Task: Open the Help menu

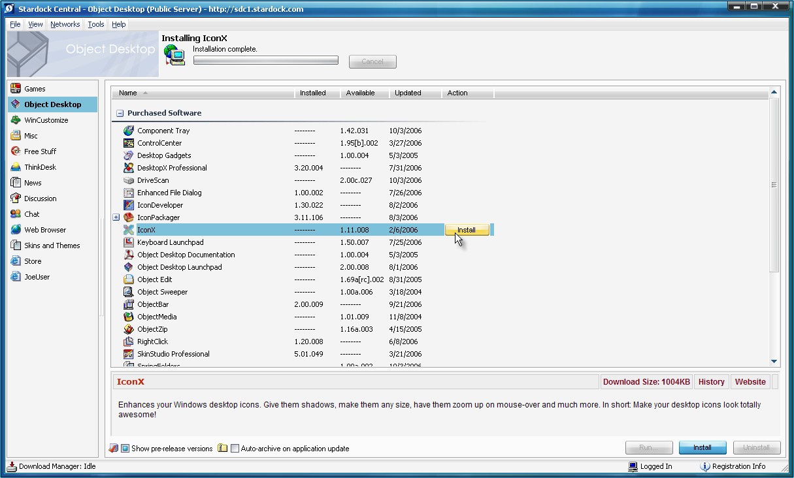Action: coord(118,24)
